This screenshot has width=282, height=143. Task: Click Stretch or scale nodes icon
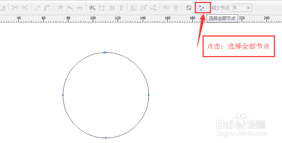point(134,8)
